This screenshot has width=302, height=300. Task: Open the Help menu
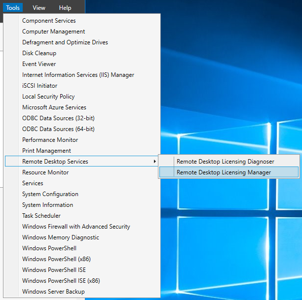pyautogui.click(x=65, y=8)
